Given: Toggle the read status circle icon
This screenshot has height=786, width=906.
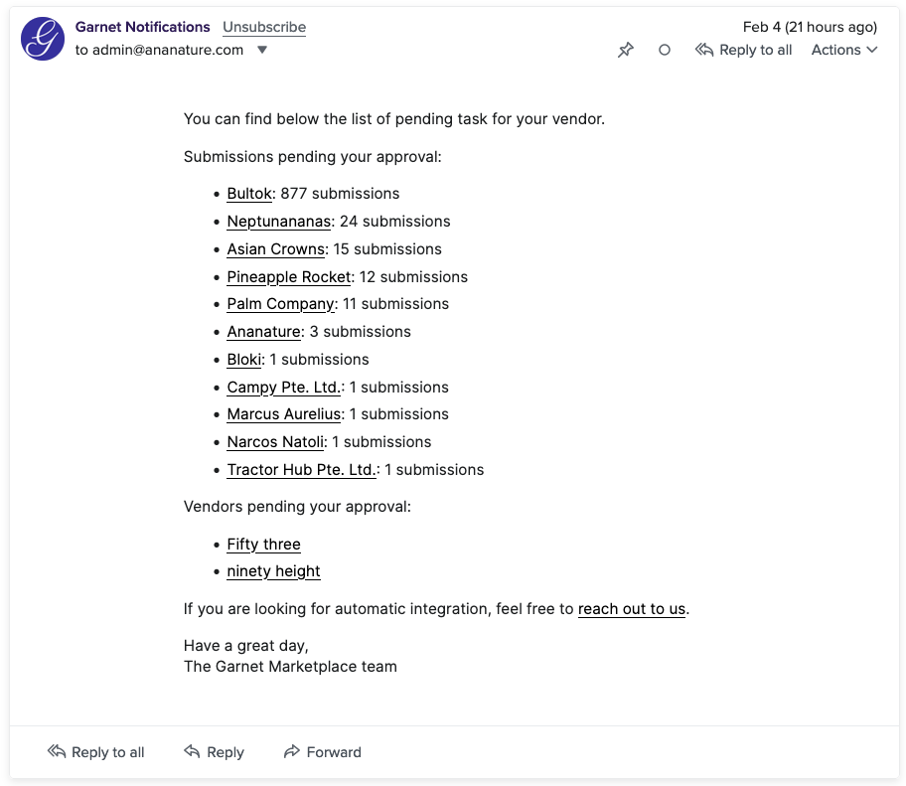Looking at the screenshot, I should click(664, 50).
